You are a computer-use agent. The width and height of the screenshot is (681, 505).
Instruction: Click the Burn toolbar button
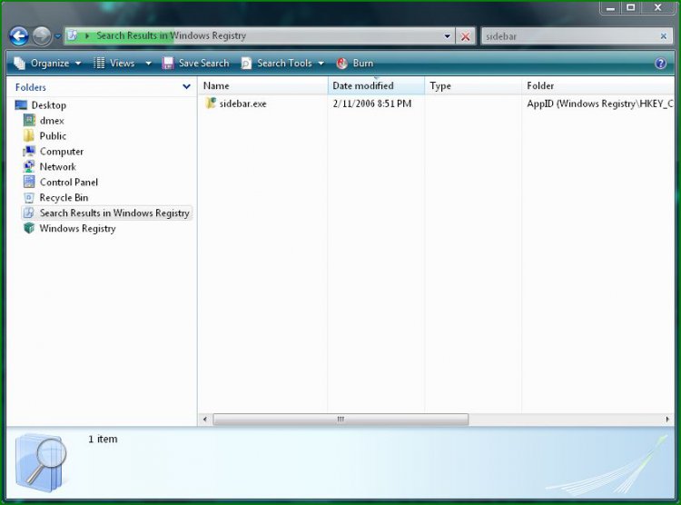[355, 64]
